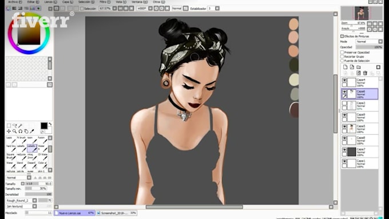Viewport: 389px width, 219px height.
Task: Delete layer trash icon
Action: (x=365, y=73)
